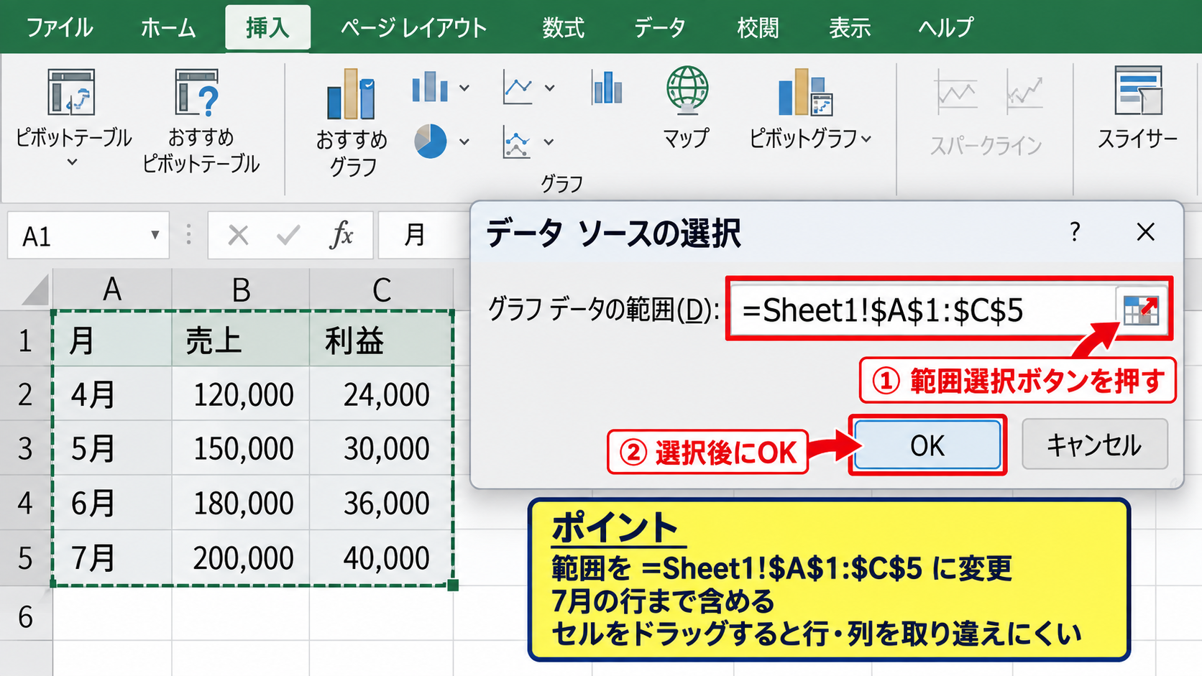Click the range selection collapse button

coord(1140,310)
